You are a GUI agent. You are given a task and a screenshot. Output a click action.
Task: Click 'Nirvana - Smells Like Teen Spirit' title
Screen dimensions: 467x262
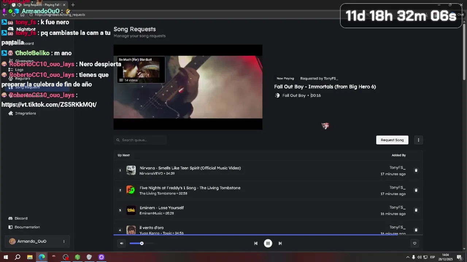190,168
